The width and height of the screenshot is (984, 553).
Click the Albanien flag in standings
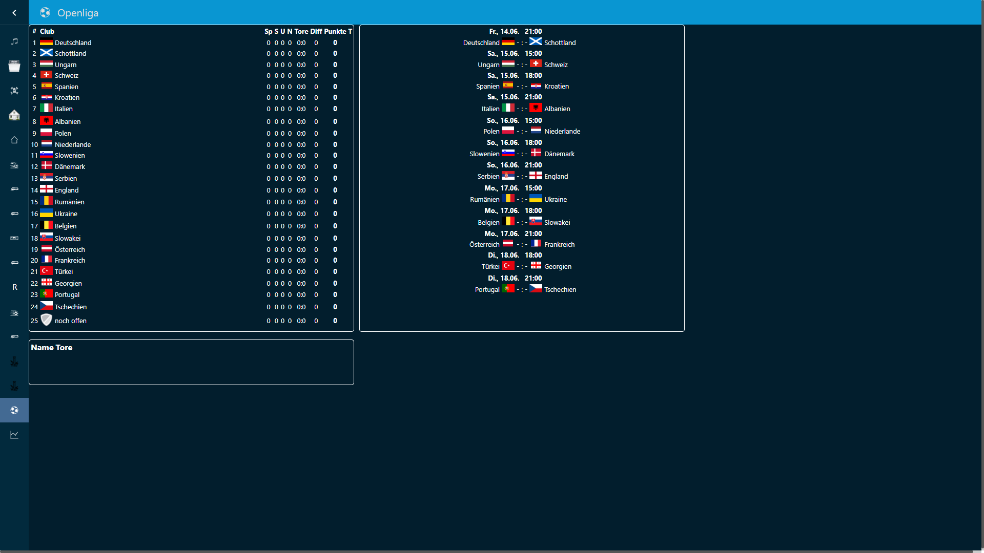[x=46, y=120]
